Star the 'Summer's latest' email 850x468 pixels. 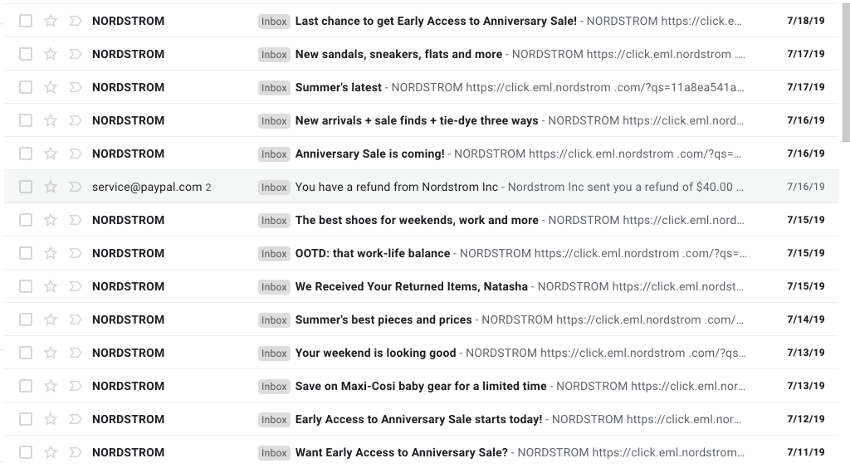51,87
